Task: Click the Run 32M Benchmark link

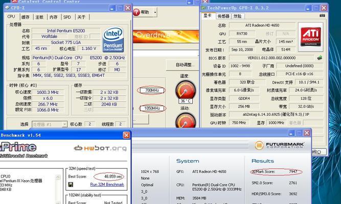Action: pos(107,185)
